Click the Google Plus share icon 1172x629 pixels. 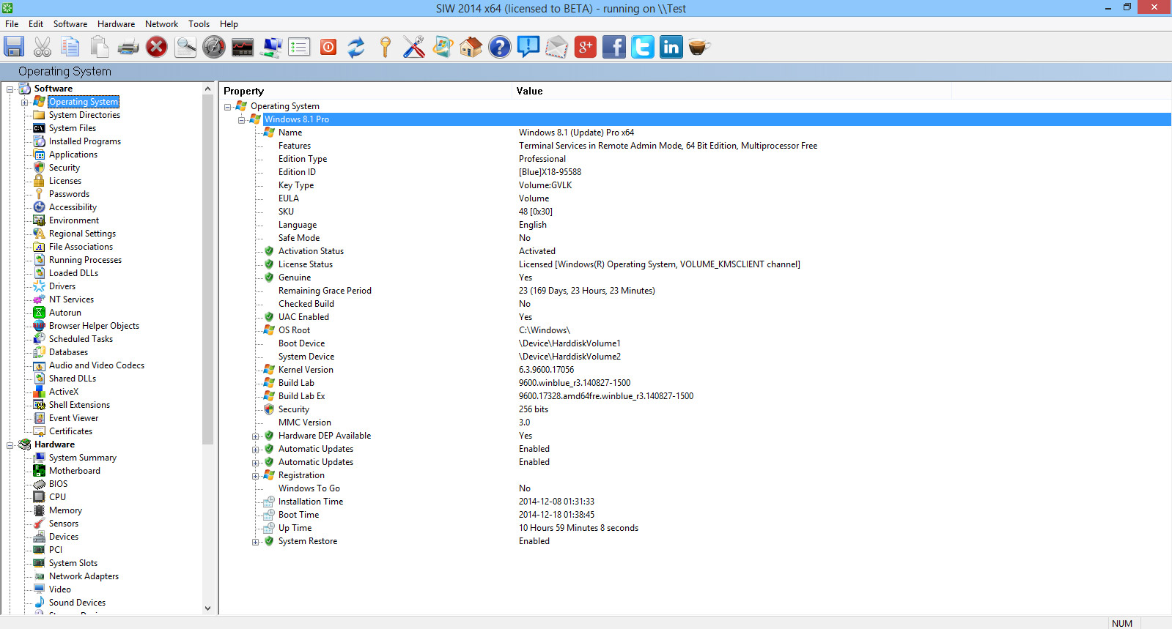585,47
